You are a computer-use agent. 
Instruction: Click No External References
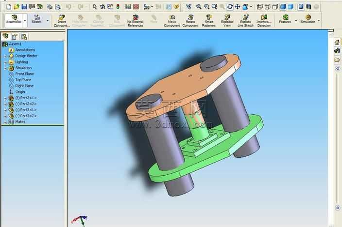click(x=136, y=21)
